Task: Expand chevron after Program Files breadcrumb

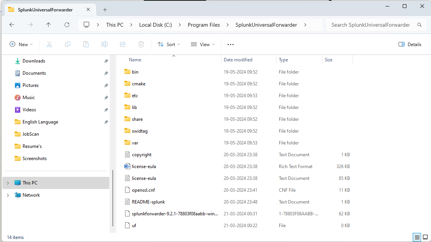Action: coord(228,25)
